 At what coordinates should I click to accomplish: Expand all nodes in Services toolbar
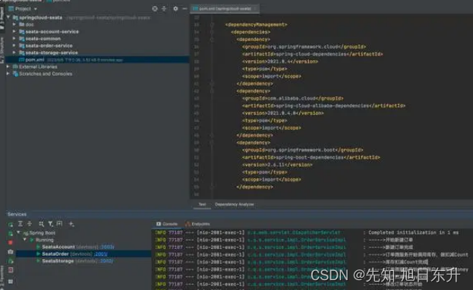[x=20, y=224]
